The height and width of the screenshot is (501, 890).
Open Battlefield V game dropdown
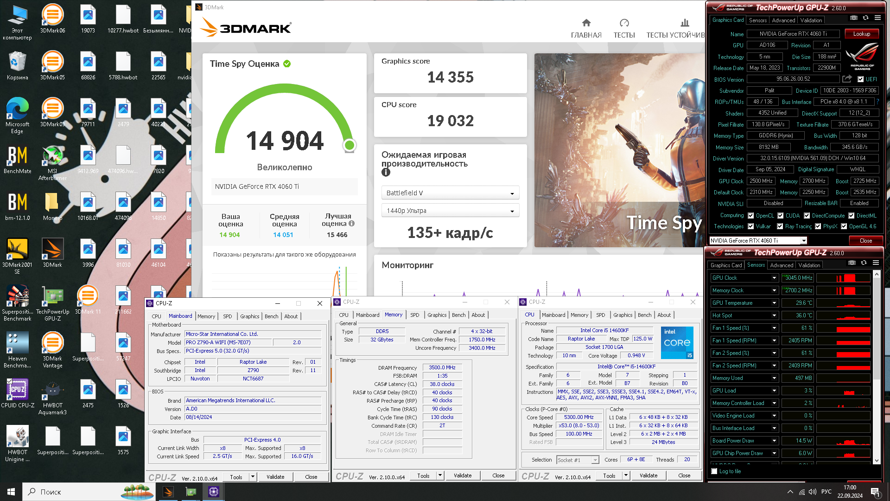(450, 193)
